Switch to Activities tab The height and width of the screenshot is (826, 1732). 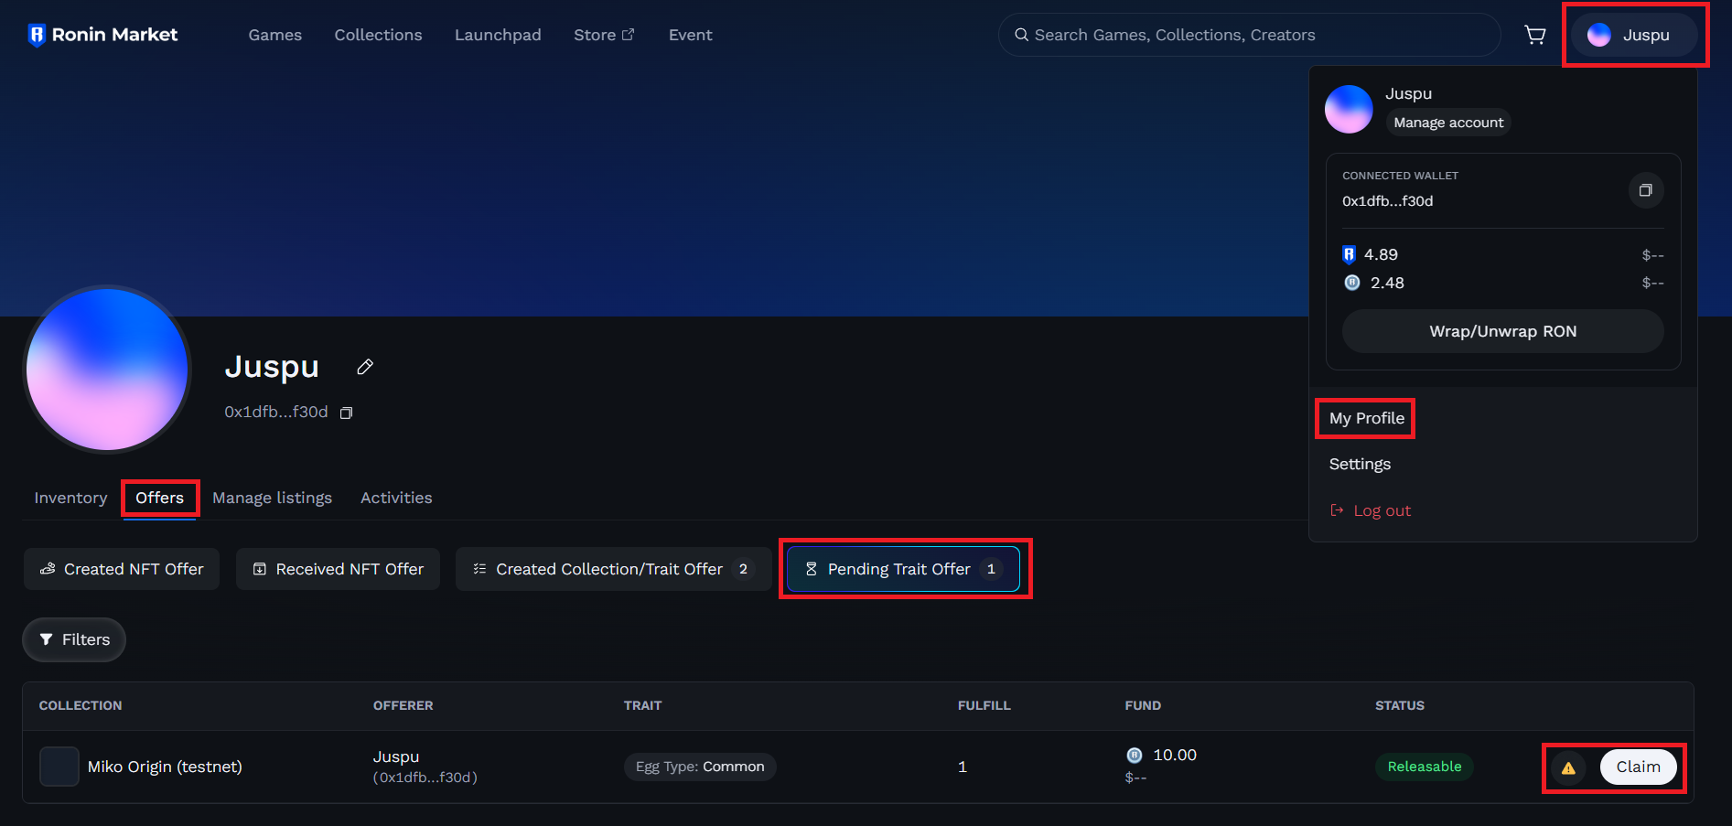click(x=396, y=498)
